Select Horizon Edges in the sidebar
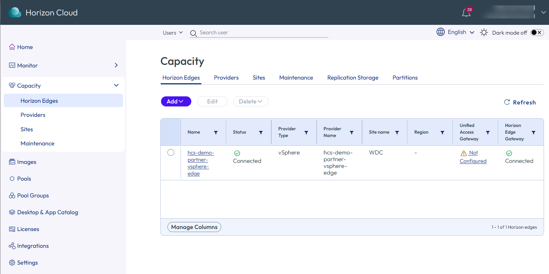The width and height of the screenshot is (549, 274). pyautogui.click(x=63, y=101)
